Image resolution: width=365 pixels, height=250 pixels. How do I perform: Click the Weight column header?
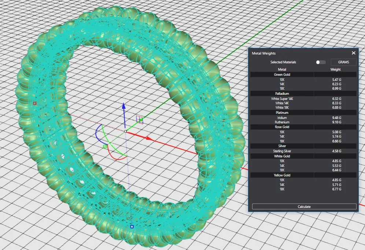pyautogui.click(x=335, y=69)
